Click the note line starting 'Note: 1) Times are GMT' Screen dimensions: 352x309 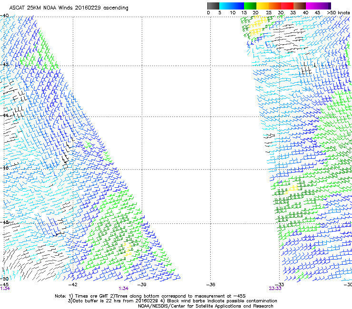[x=150, y=296]
